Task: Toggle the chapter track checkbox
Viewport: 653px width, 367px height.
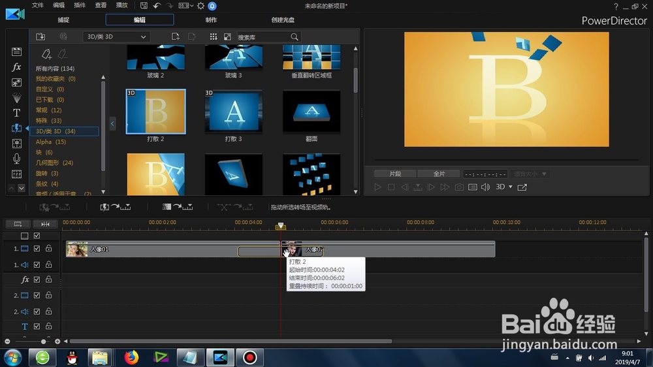Action: [x=37, y=236]
